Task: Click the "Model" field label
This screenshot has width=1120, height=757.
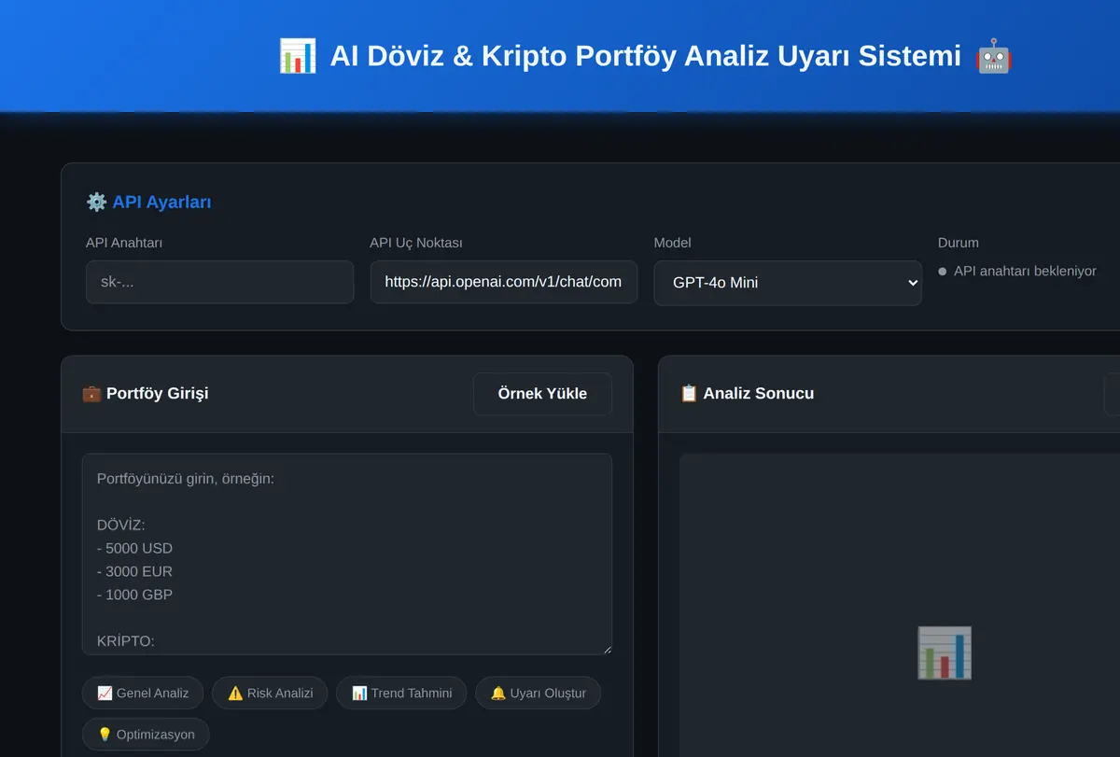Action: [x=673, y=243]
